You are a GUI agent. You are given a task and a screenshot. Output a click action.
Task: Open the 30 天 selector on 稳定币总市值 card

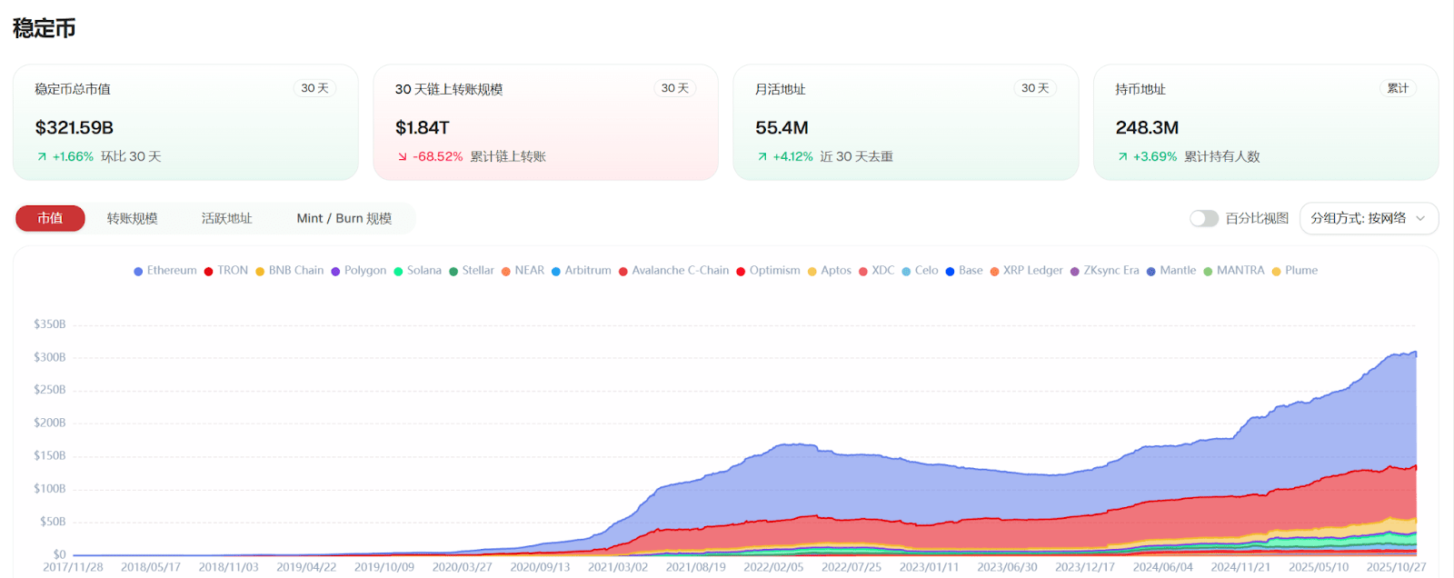(315, 88)
